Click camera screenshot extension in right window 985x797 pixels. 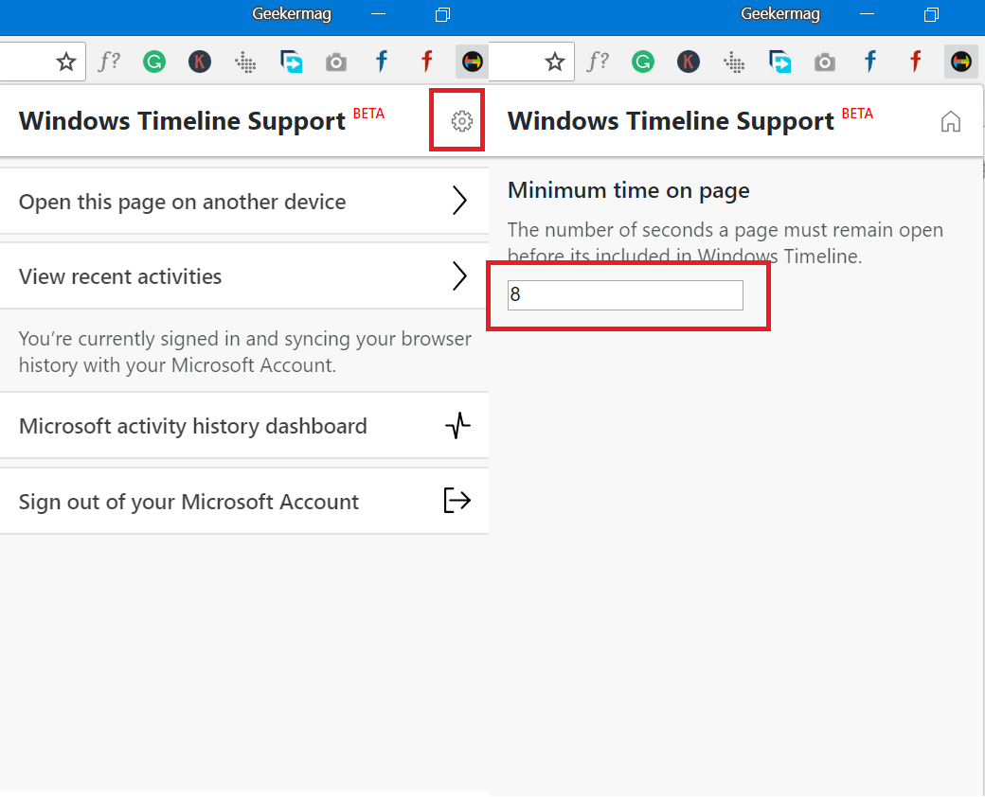pyautogui.click(x=825, y=62)
